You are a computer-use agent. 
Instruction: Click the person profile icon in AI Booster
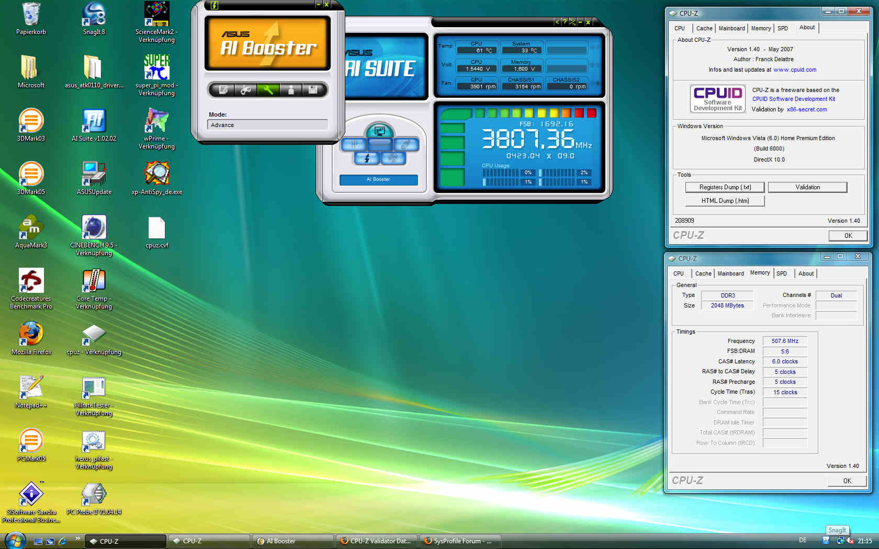coord(291,90)
